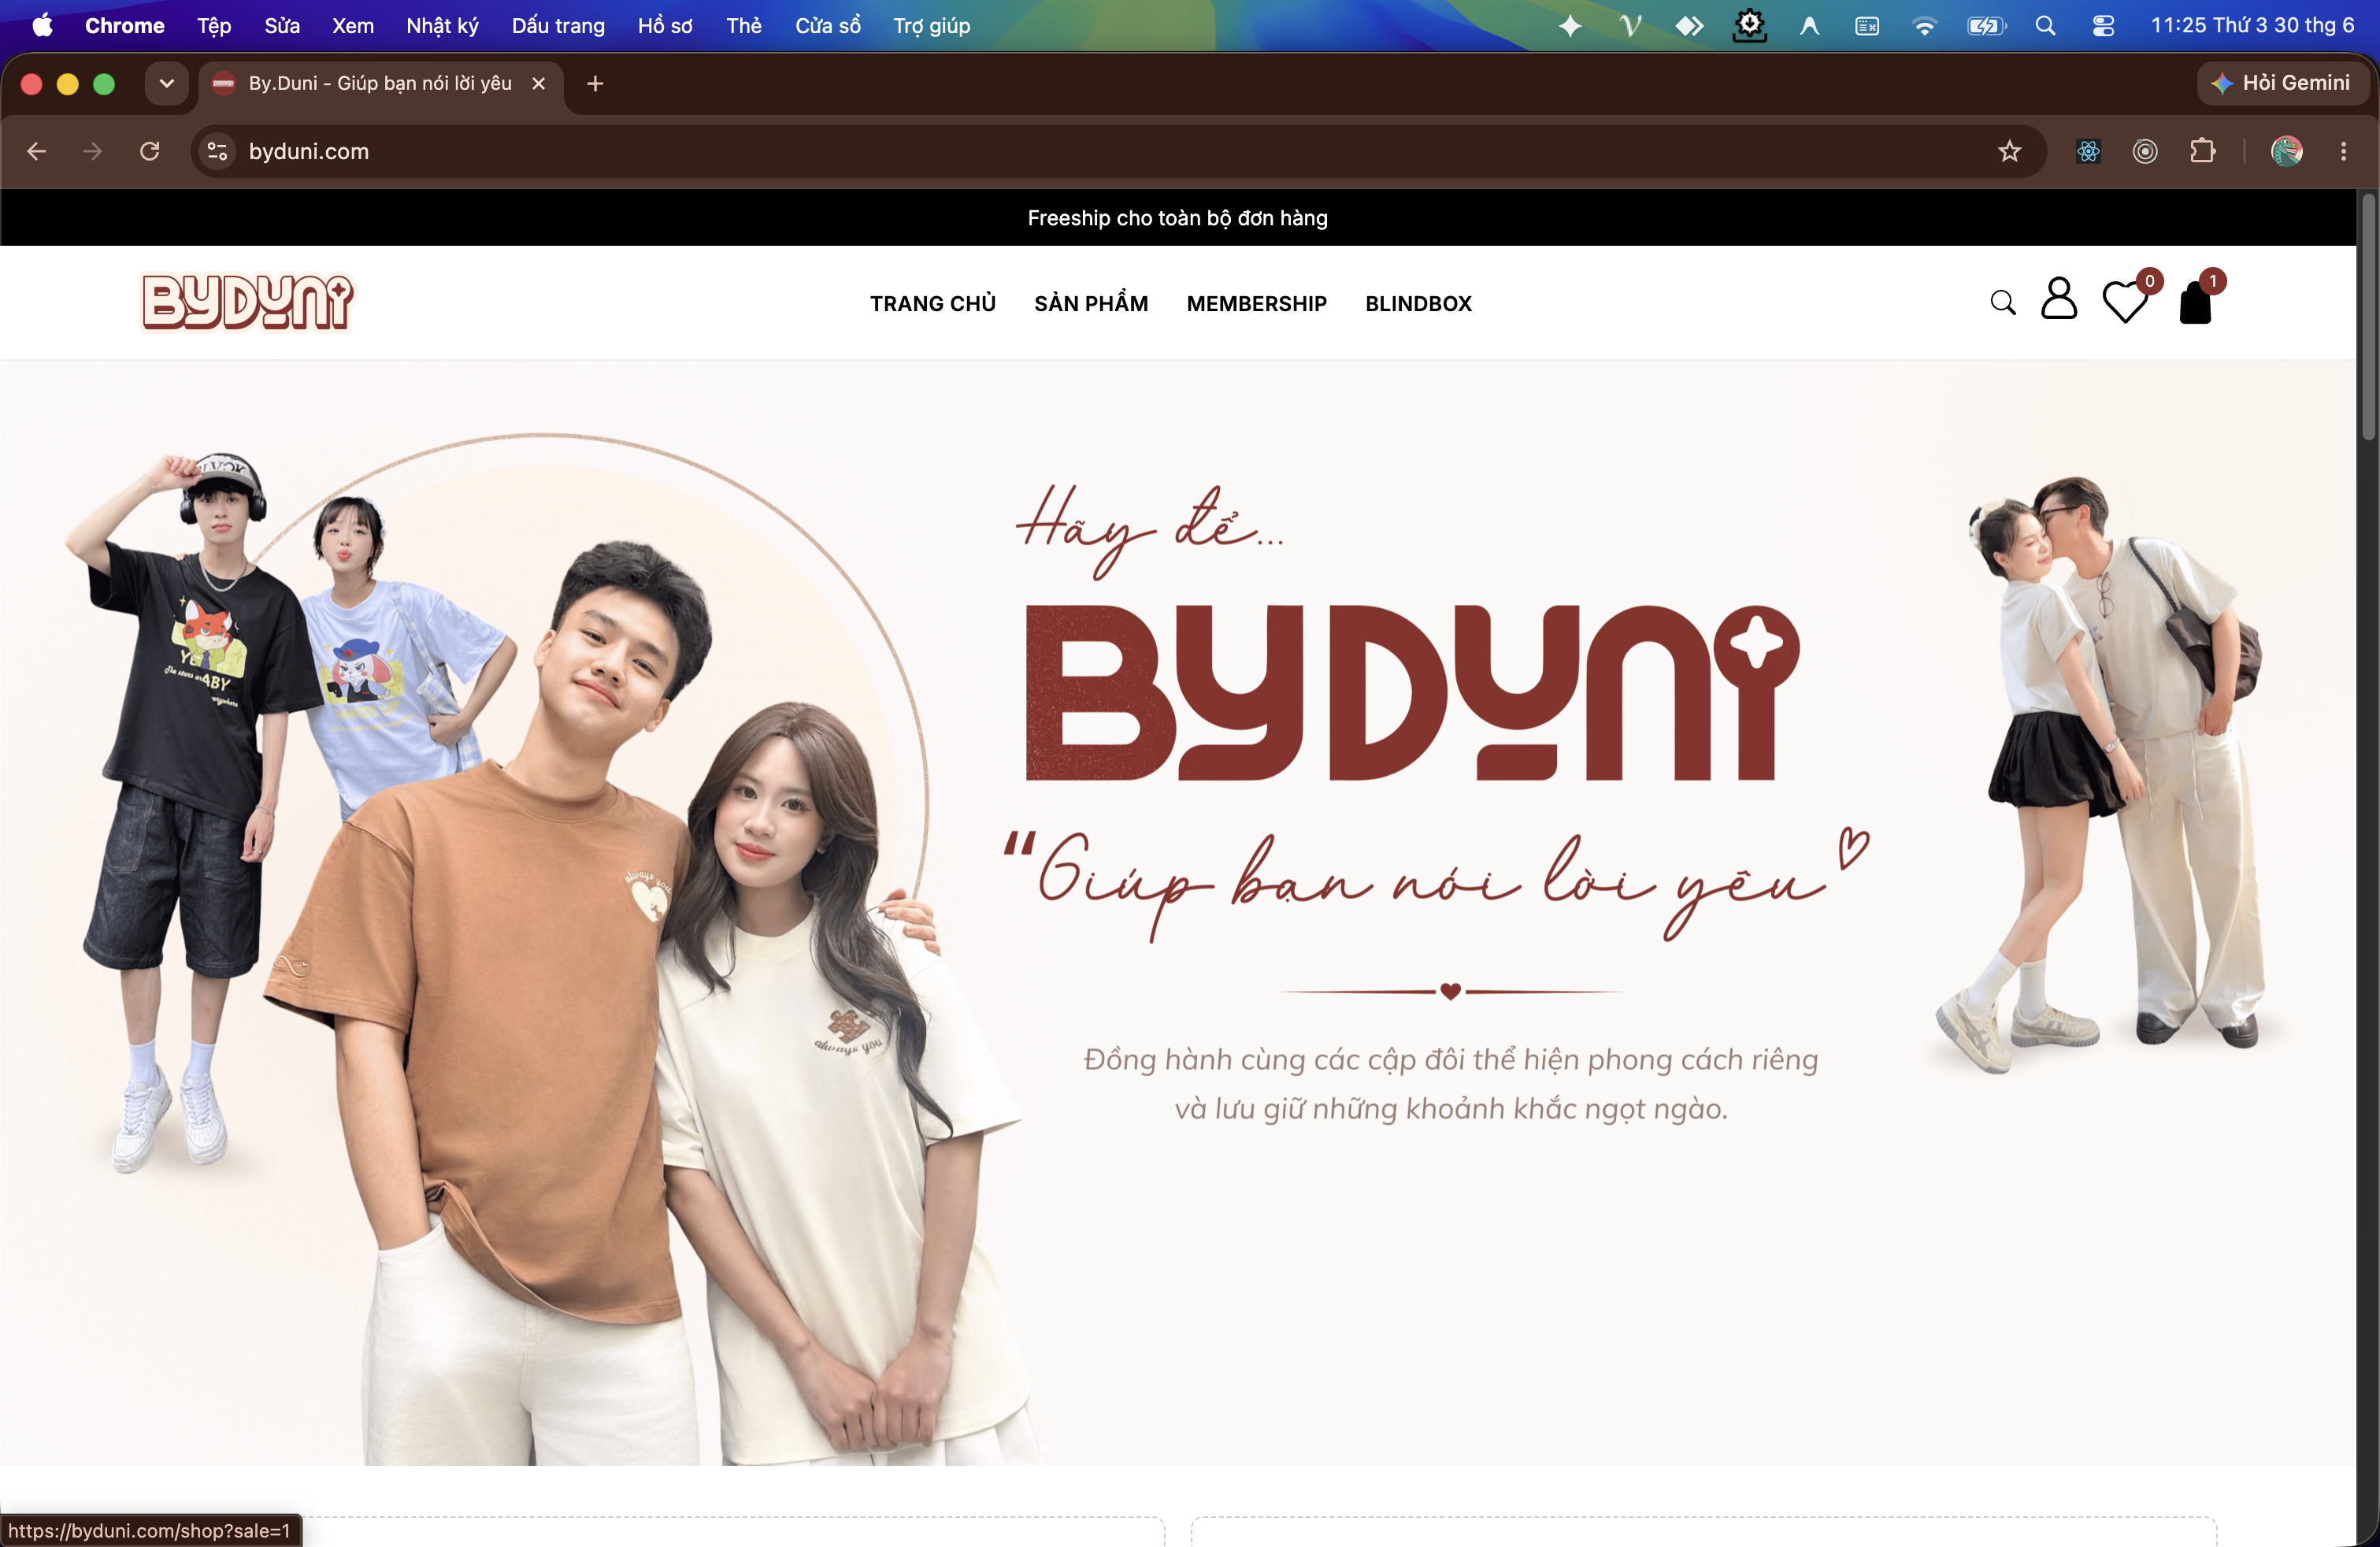Open the Trợ giúp menu

coord(931,25)
